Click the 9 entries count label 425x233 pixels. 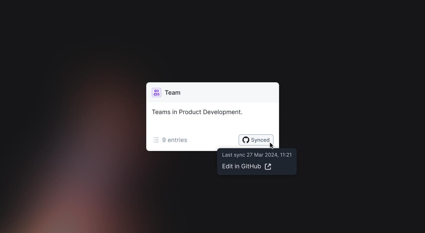[x=175, y=140]
